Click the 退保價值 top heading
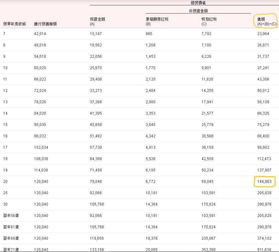 (x=198, y=3)
